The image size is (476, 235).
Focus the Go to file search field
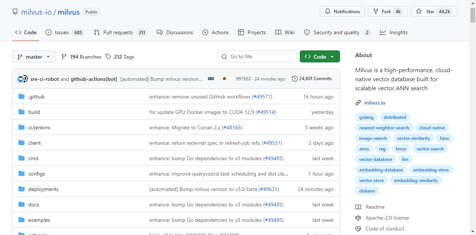click(x=257, y=56)
